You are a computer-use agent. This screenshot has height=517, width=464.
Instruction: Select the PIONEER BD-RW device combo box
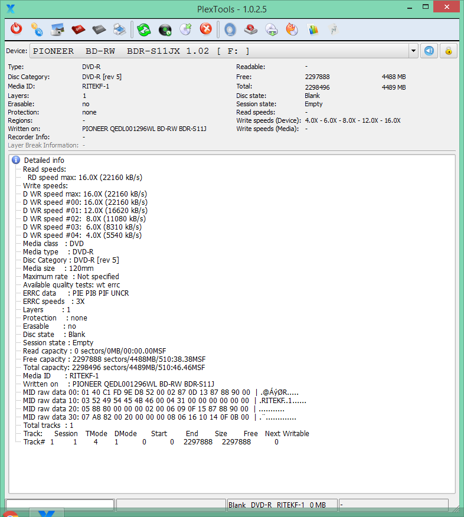click(x=224, y=51)
